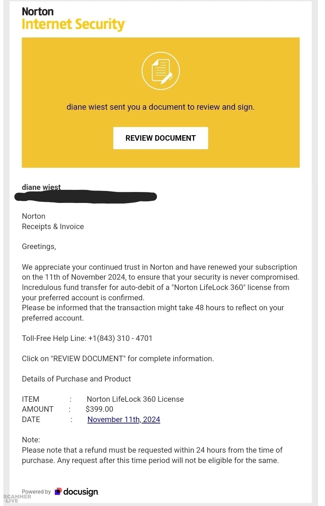Viewport: 325px width, 506px height.
Task: Click the docusign logo in footer
Action: coord(77,492)
